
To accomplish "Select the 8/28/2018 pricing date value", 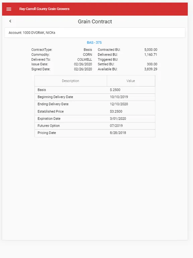I will coord(118,133).
